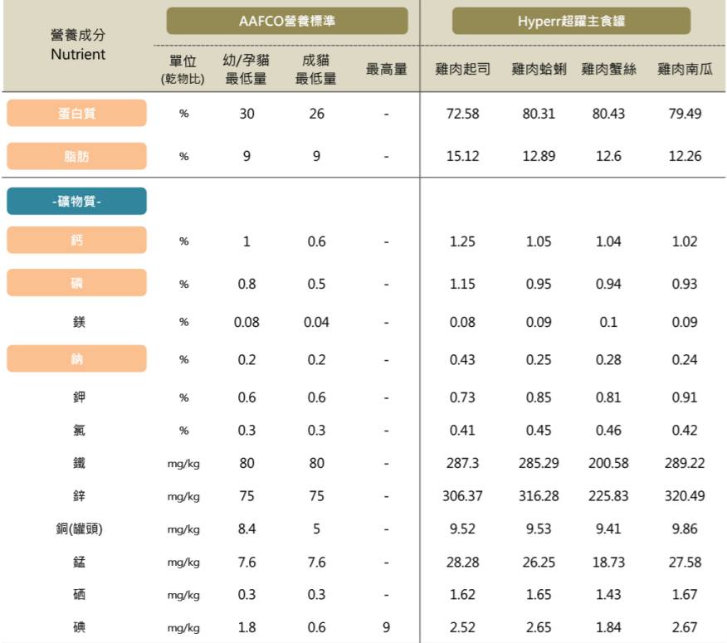Click the iodine value 2.52
Image resolution: width=727 pixels, height=643 pixels.
click(462, 627)
